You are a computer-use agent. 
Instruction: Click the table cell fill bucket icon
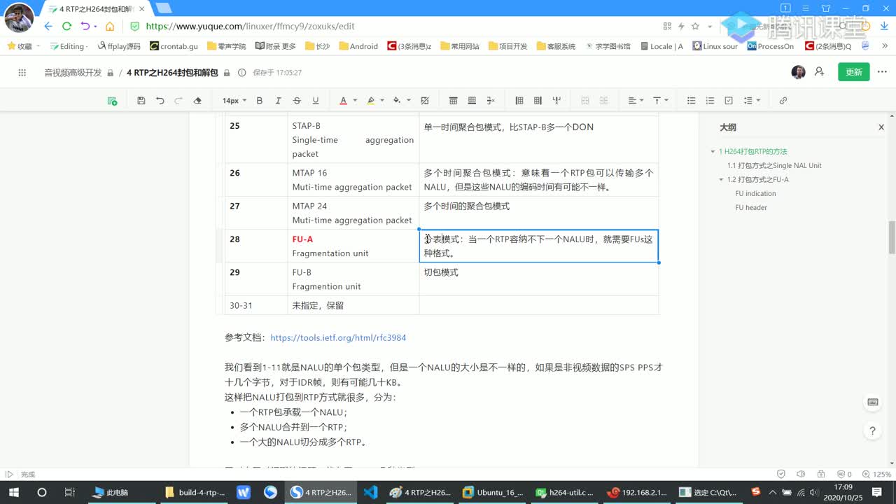pyautogui.click(x=397, y=101)
